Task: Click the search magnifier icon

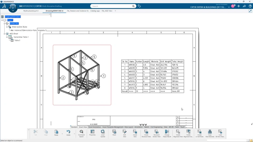Action: [x=133, y=6]
